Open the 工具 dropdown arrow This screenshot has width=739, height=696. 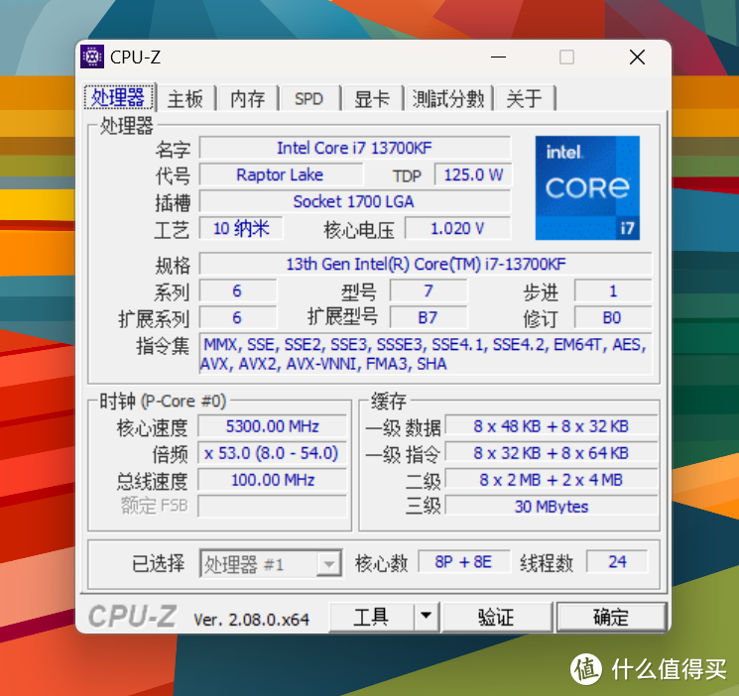[427, 617]
